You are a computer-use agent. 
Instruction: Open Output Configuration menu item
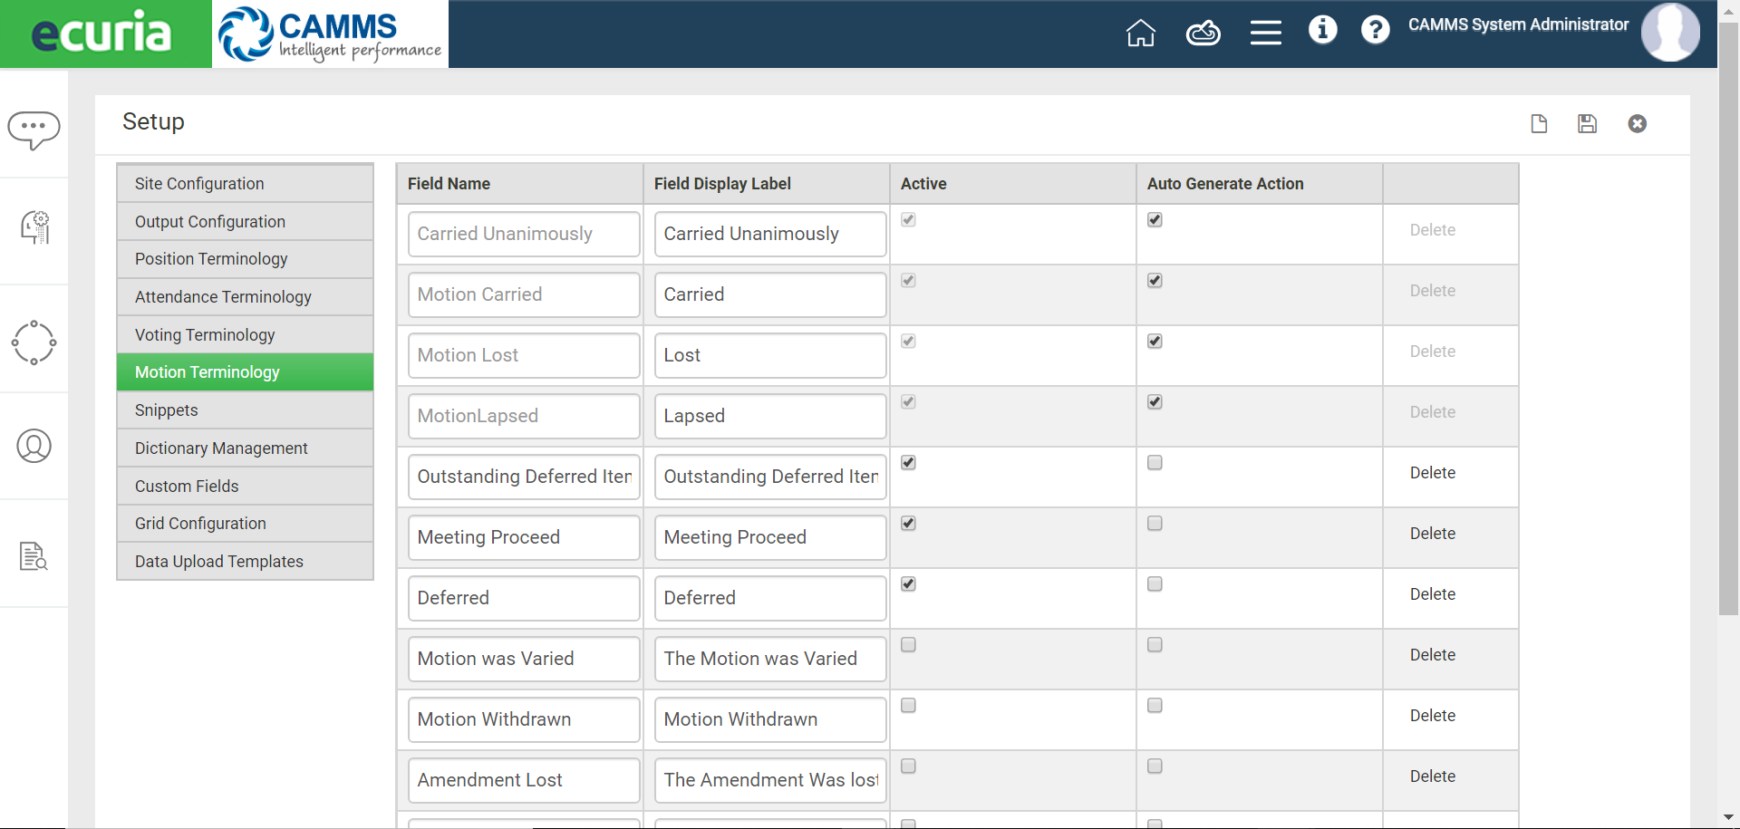click(x=245, y=222)
